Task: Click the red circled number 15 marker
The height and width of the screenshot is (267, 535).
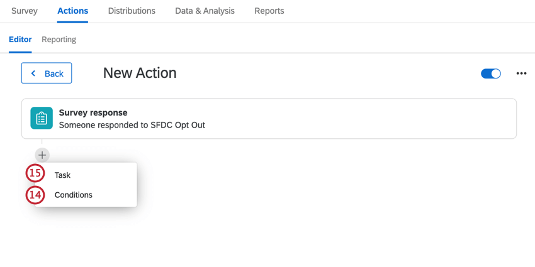Action: click(35, 173)
